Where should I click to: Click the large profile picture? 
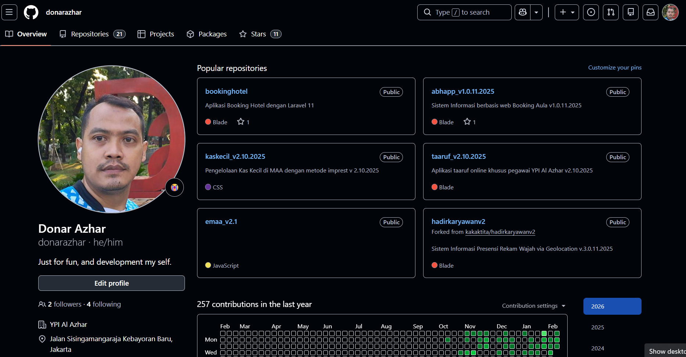111,139
